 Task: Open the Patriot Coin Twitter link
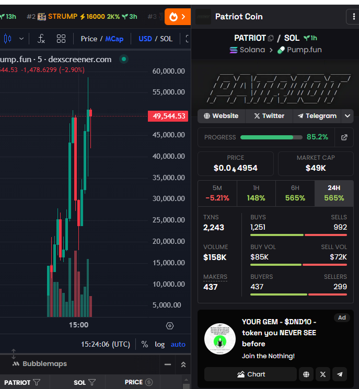click(x=269, y=116)
